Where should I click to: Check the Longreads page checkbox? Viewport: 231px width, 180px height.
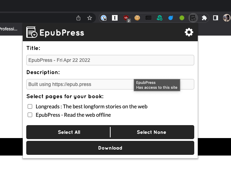click(x=30, y=106)
